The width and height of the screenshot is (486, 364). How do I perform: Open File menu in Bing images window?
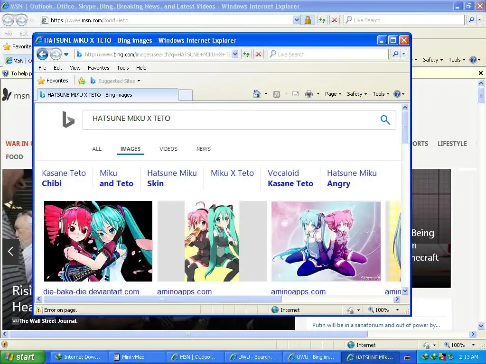click(42, 68)
